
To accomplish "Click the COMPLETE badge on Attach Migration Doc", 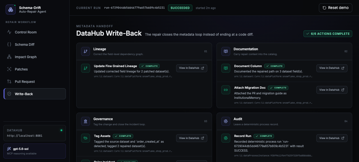I will coord(278,88).
